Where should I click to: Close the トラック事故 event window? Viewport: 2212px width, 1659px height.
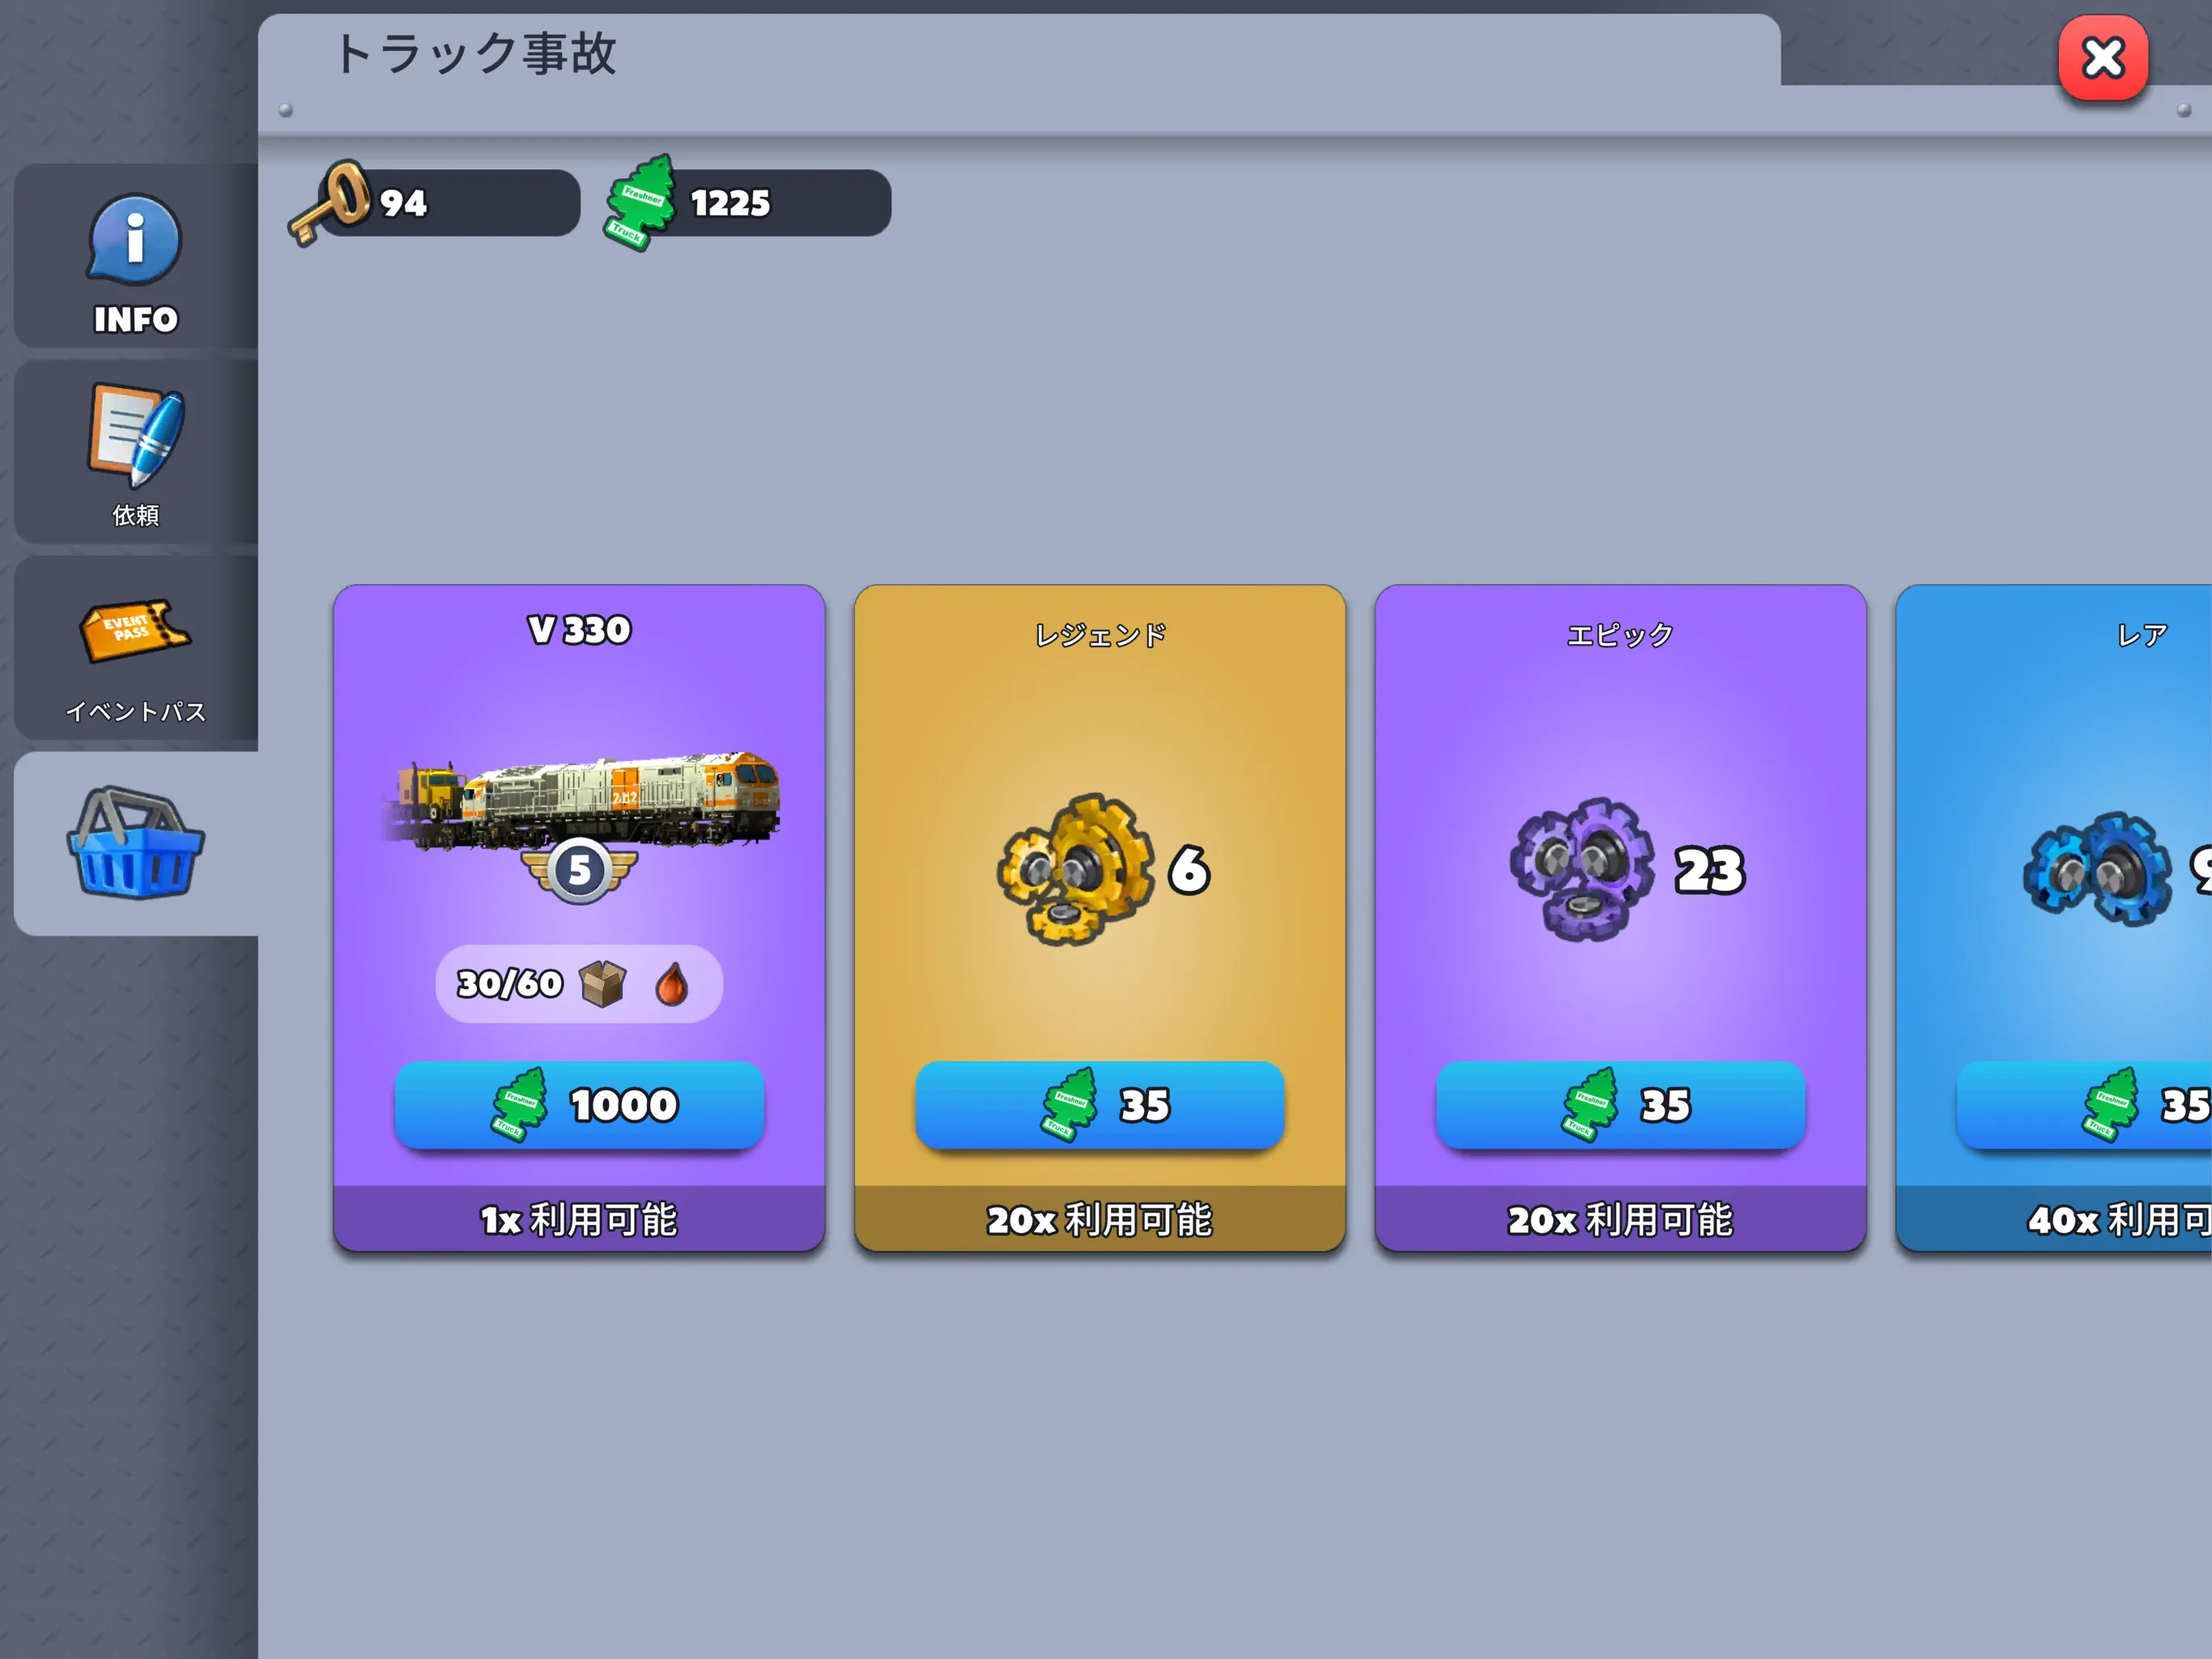pyautogui.click(x=2102, y=58)
